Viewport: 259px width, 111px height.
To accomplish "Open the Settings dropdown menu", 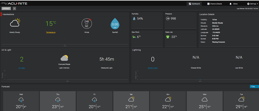I will point(251,4).
